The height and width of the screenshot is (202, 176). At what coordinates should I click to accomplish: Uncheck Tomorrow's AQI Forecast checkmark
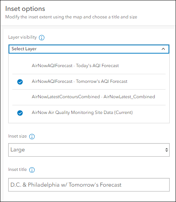point(20,82)
